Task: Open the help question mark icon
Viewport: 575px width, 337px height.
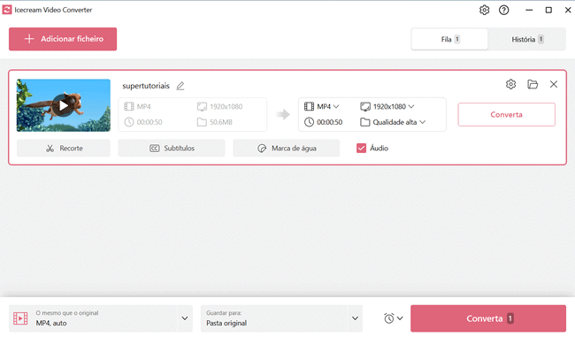Action: 504,10
